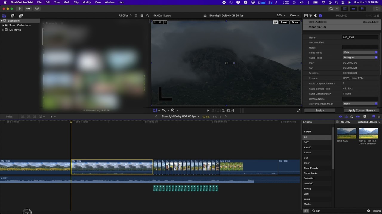Click the Import Media down-arrow button
382x214 pixels.
tap(20, 9)
